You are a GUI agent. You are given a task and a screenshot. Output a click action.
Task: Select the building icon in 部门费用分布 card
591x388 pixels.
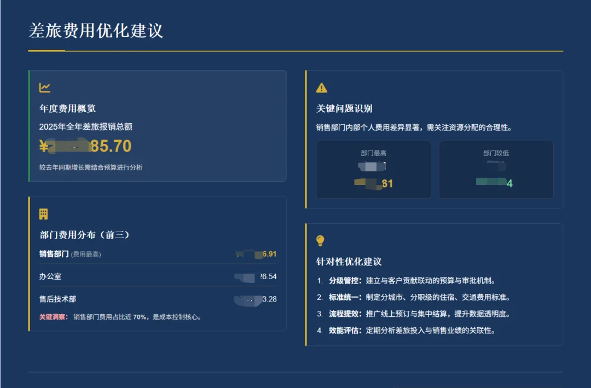43,213
